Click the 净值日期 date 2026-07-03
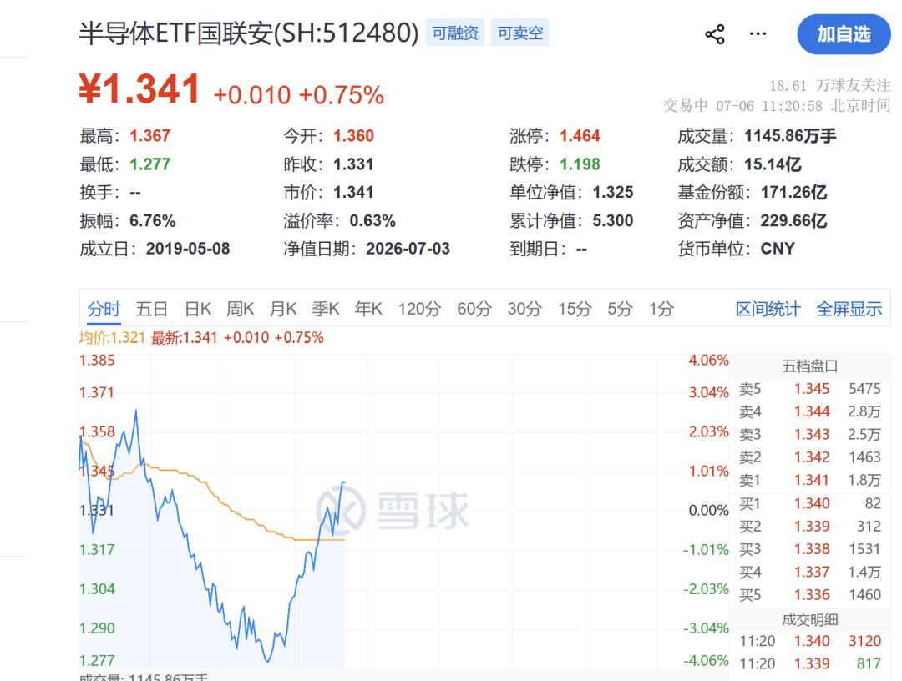The height and width of the screenshot is (681, 902). point(408,249)
